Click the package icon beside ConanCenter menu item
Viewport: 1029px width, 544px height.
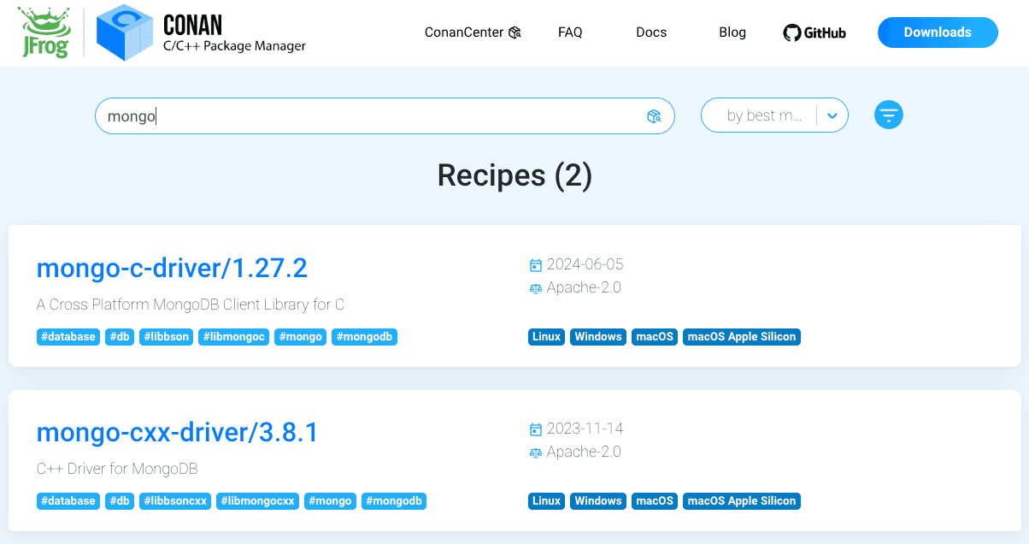(515, 32)
